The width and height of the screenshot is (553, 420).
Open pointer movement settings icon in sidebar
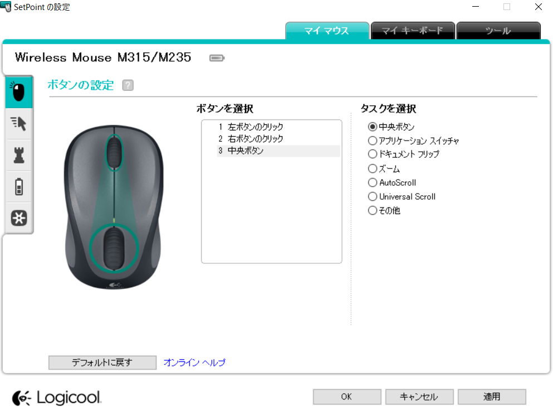pyautogui.click(x=19, y=124)
